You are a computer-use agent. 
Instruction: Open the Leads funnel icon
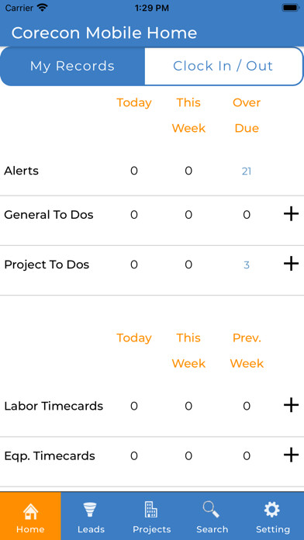click(x=91, y=509)
